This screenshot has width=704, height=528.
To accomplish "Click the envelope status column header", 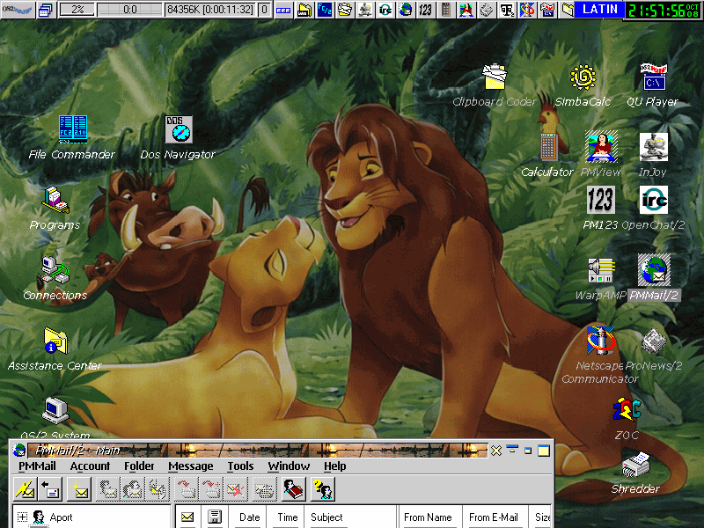I will coord(187,517).
